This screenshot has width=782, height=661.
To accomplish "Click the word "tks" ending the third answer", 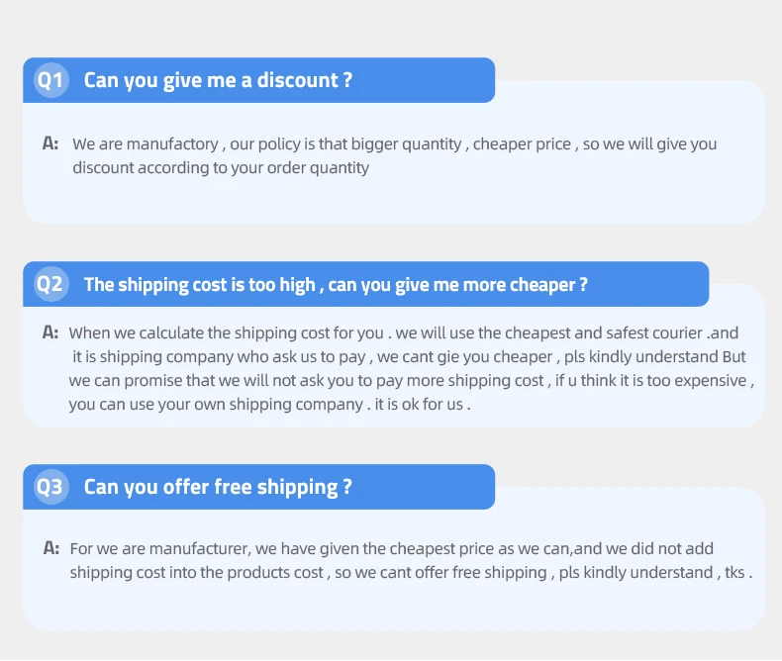I will click(x=735, y=573).
